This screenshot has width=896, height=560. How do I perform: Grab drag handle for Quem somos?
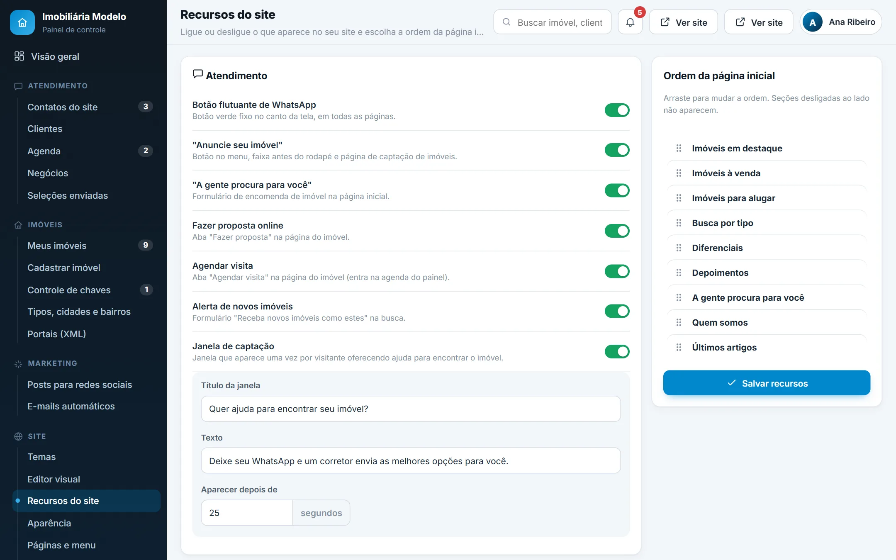679,322
